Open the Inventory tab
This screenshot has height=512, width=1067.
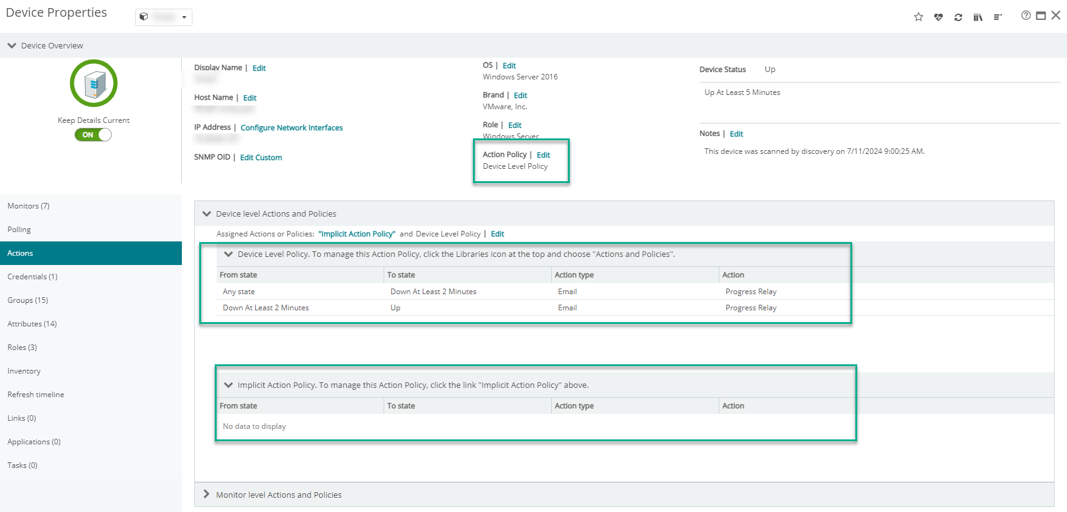(x=91, y=371)
